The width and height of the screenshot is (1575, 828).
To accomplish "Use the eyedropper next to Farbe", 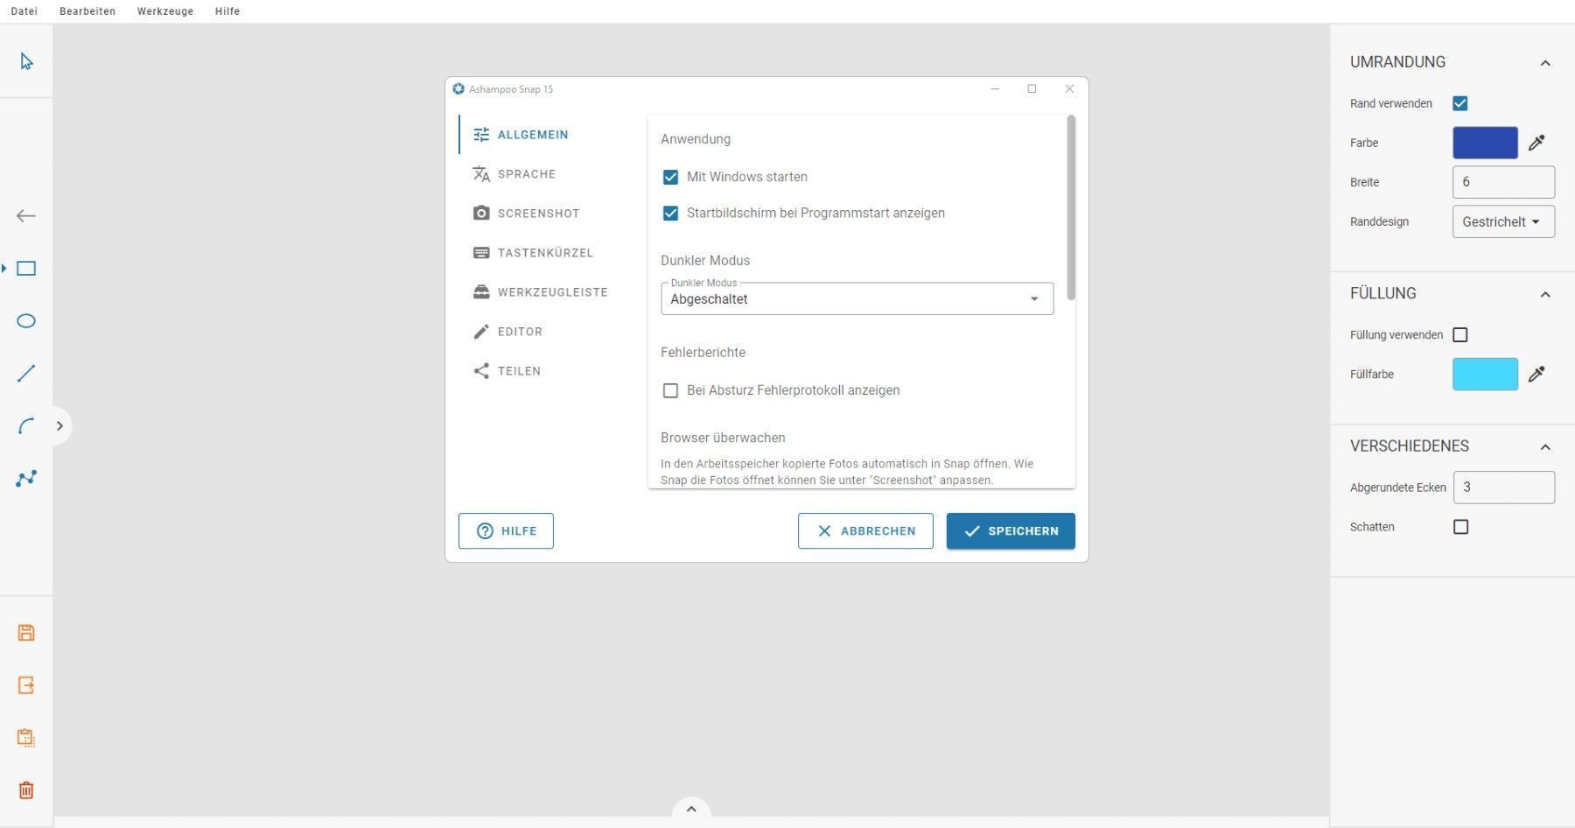I will (x=1536, y=143).
